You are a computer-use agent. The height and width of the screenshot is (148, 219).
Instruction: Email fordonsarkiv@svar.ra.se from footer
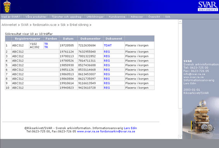pos(117,131)
